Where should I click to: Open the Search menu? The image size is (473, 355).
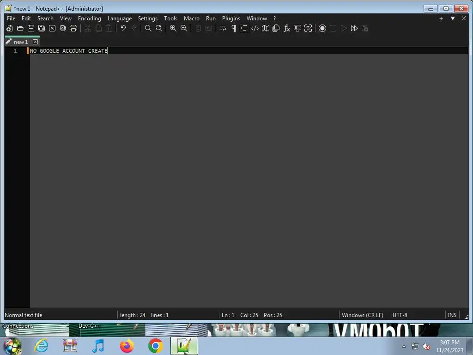pyautogui.click(x=45, y=18)
